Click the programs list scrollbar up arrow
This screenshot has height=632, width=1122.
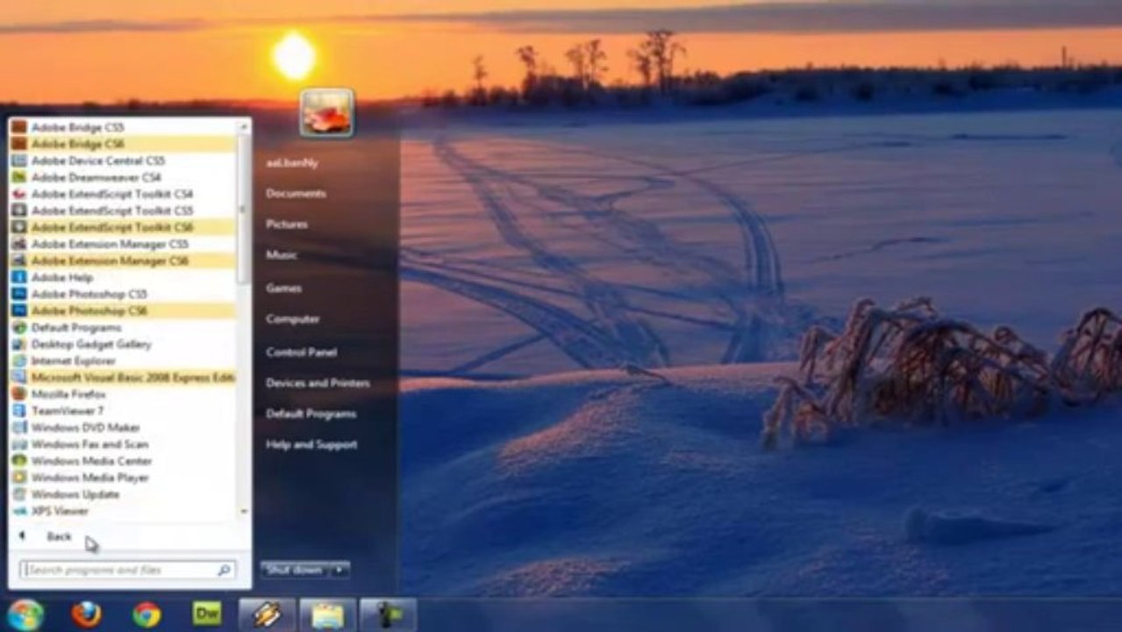243,127
